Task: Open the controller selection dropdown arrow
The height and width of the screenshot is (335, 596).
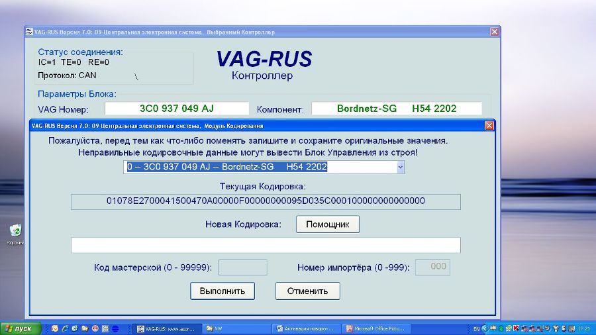Action: coord(400,167)
